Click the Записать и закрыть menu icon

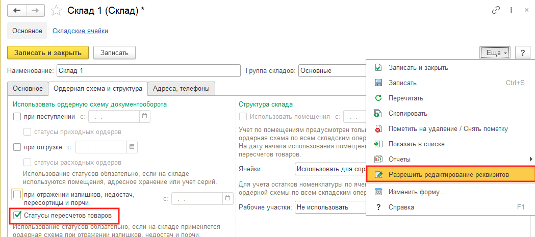coord(378,67)
